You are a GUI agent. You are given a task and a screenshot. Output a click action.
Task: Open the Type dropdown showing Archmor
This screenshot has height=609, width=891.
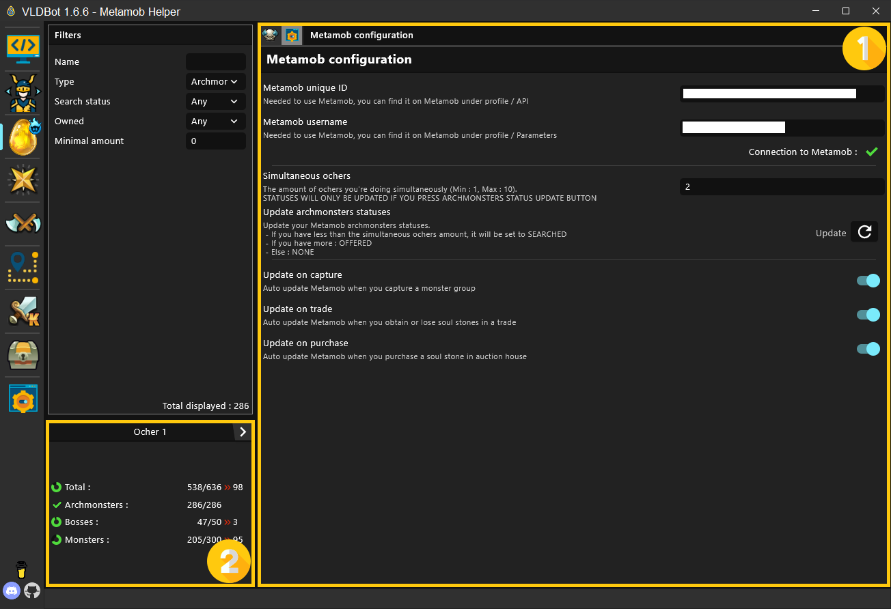click(215, 81)
